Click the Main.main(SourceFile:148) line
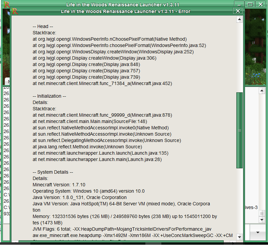 pyautogui.click(x=90, y=121)
